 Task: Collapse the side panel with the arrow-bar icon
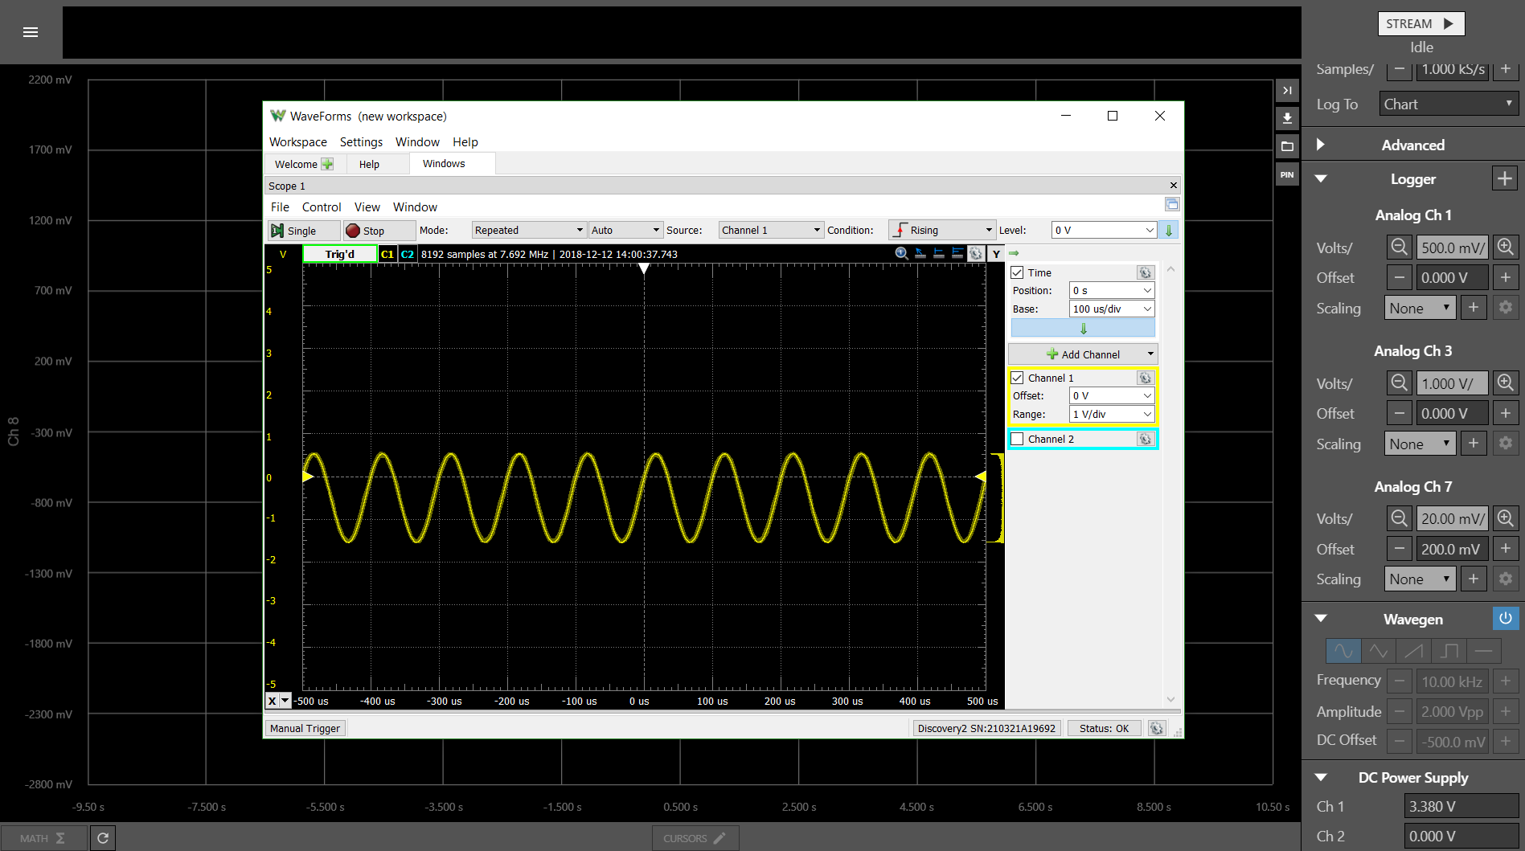click(1287, 91)
